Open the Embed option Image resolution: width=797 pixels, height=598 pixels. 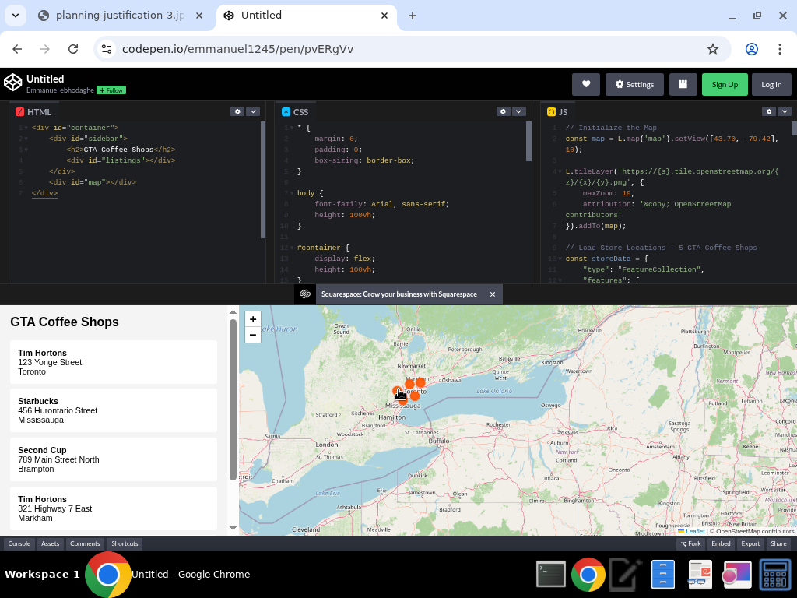click(721, 543)
